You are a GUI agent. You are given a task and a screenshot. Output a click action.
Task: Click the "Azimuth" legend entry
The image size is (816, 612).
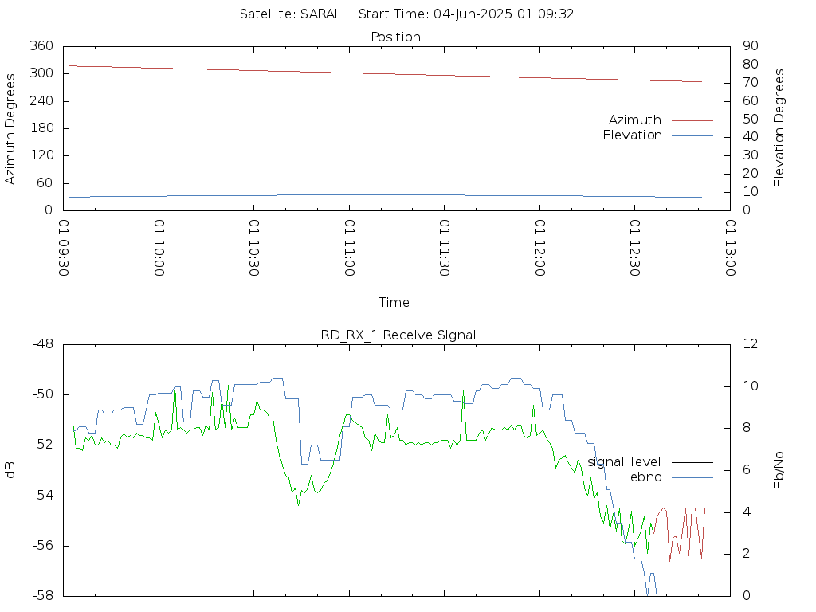click(x=635, y=120)
